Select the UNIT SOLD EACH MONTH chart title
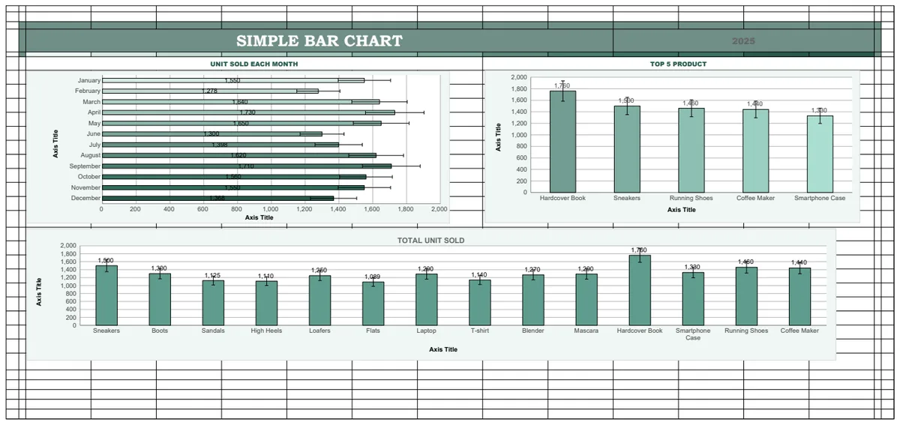This screenshot has width=900, height=425. 253,64
